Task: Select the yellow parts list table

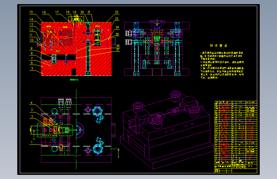Action: 236,137
